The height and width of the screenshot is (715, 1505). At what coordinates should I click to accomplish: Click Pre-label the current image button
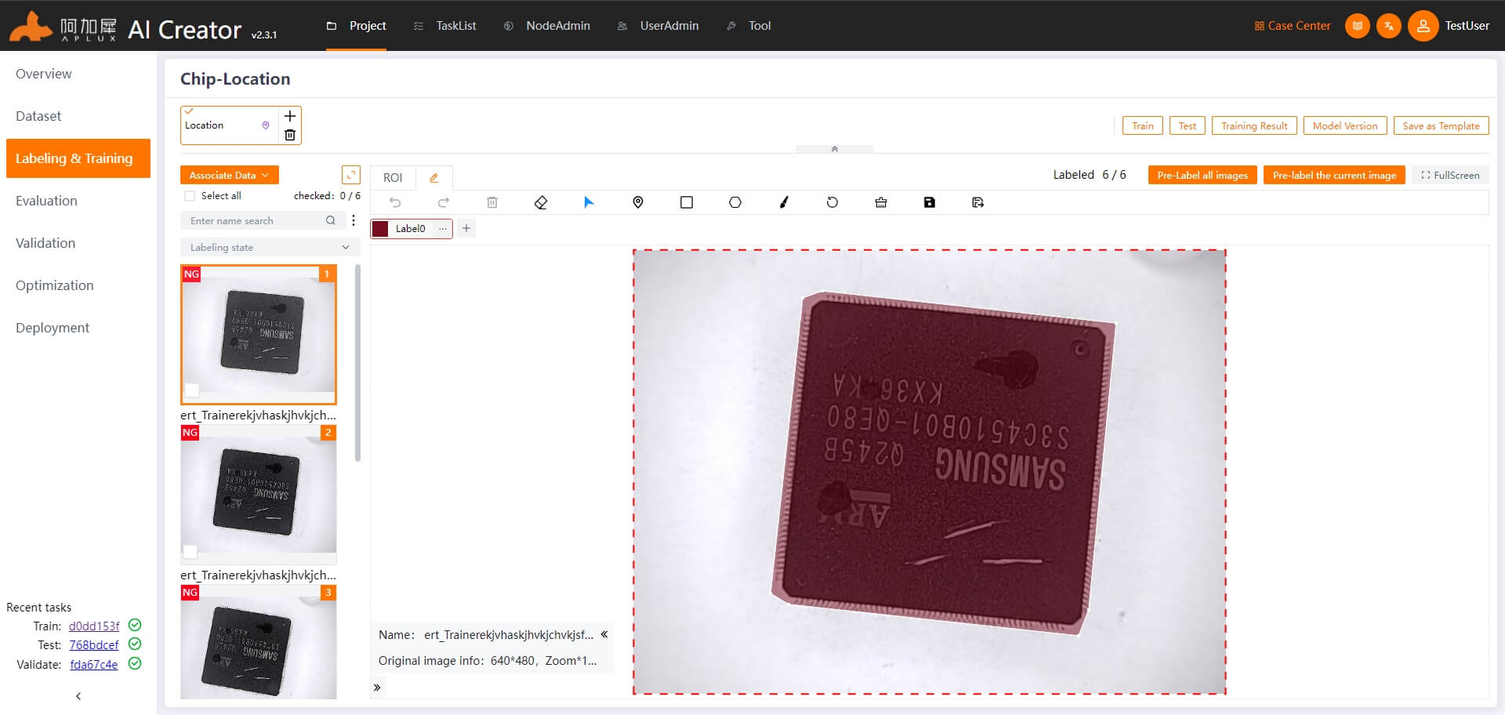1334,175
